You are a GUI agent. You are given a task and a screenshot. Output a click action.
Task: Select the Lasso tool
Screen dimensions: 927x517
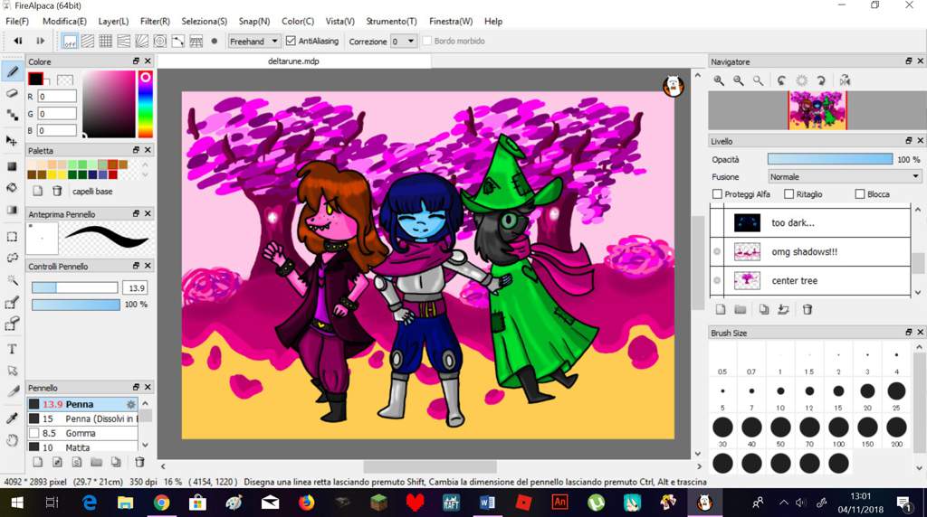[12, 258]
